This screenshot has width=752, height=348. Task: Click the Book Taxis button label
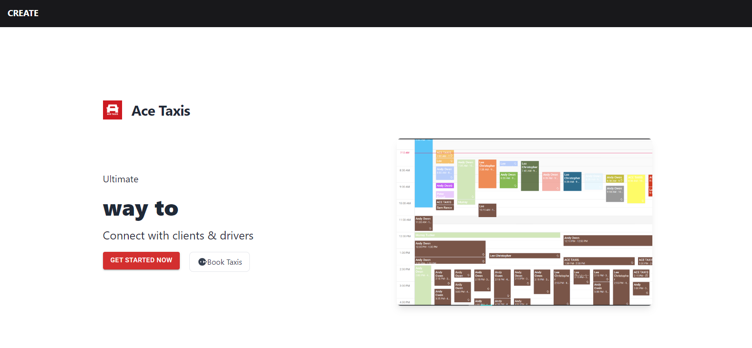click(x=225, y=262)
